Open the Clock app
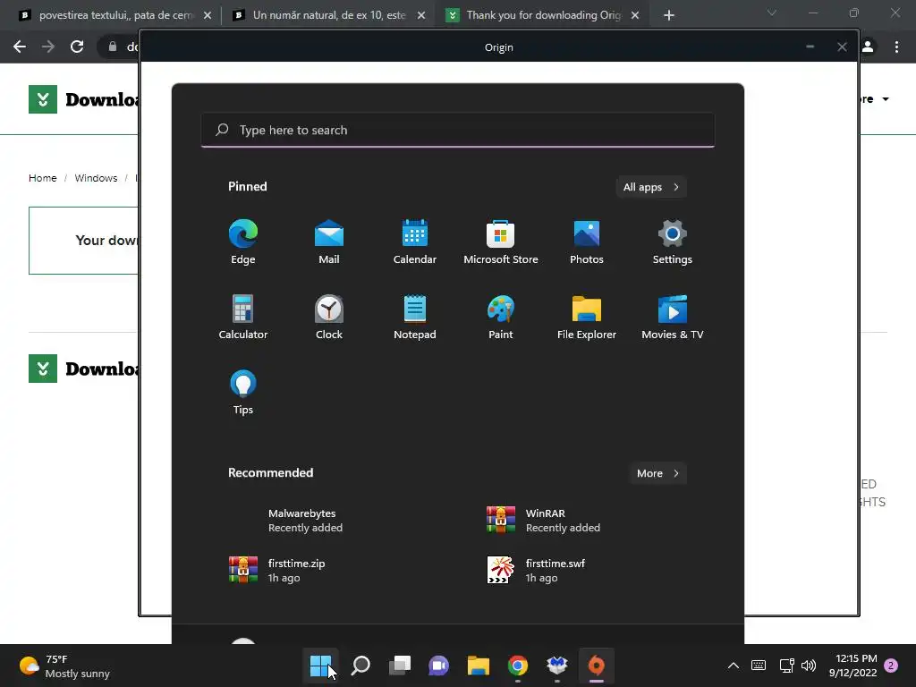The image size is (916, 687). [x=329, y=318]
